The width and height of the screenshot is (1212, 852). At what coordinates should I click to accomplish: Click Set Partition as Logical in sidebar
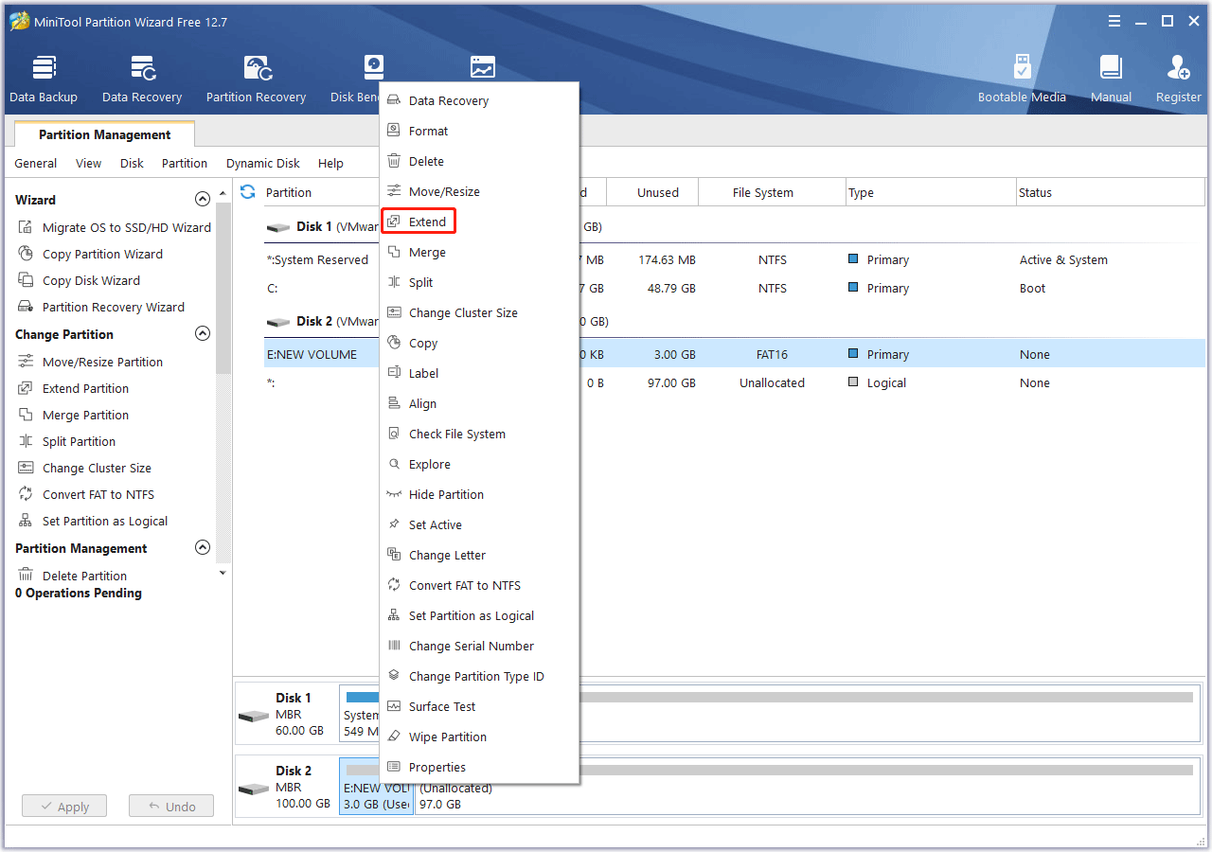pos(105,521)
